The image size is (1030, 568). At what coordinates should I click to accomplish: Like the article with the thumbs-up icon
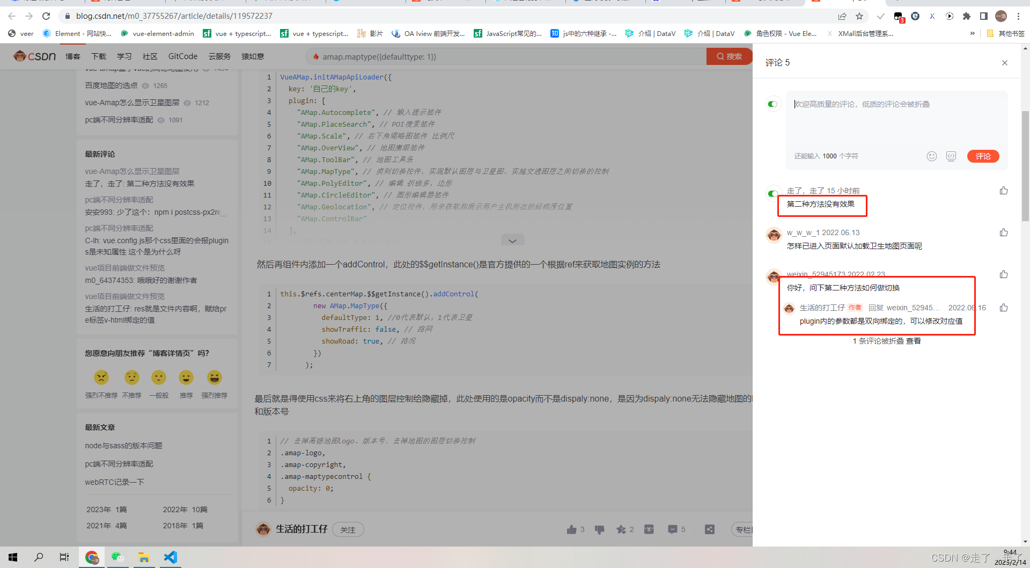572,529
